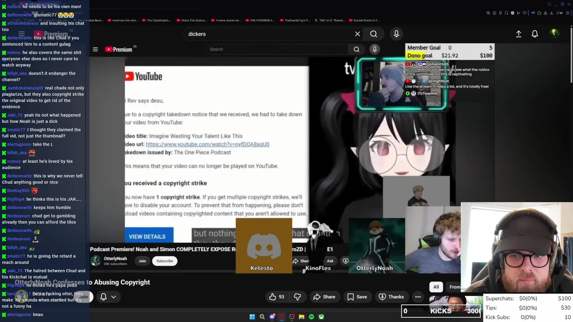Screen dimensions: 573x322
Task: Click the Opera toolbar heart favorite icon
Action: 525,13
